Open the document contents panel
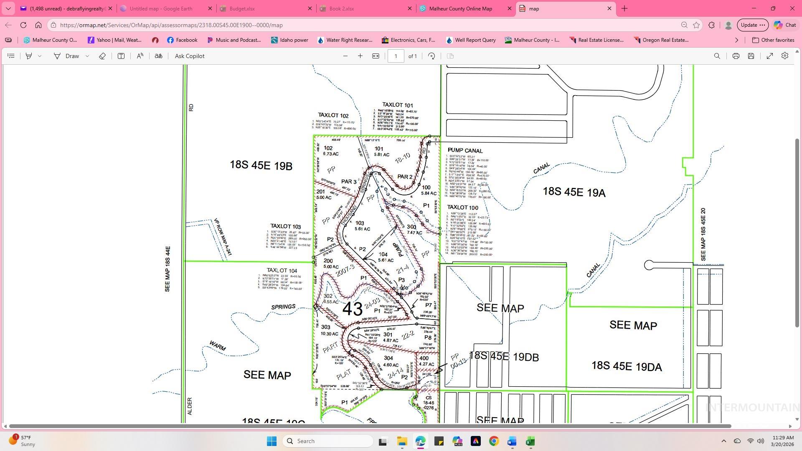 point(11,56)
